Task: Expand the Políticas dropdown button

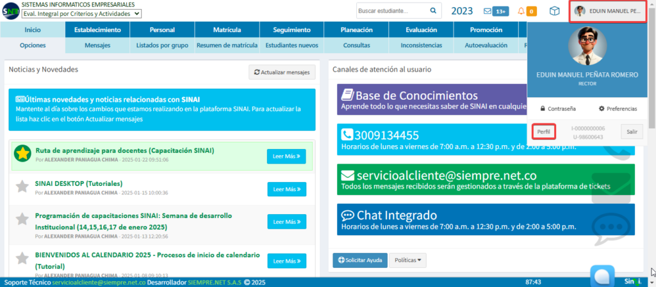Action: [407, 260]
